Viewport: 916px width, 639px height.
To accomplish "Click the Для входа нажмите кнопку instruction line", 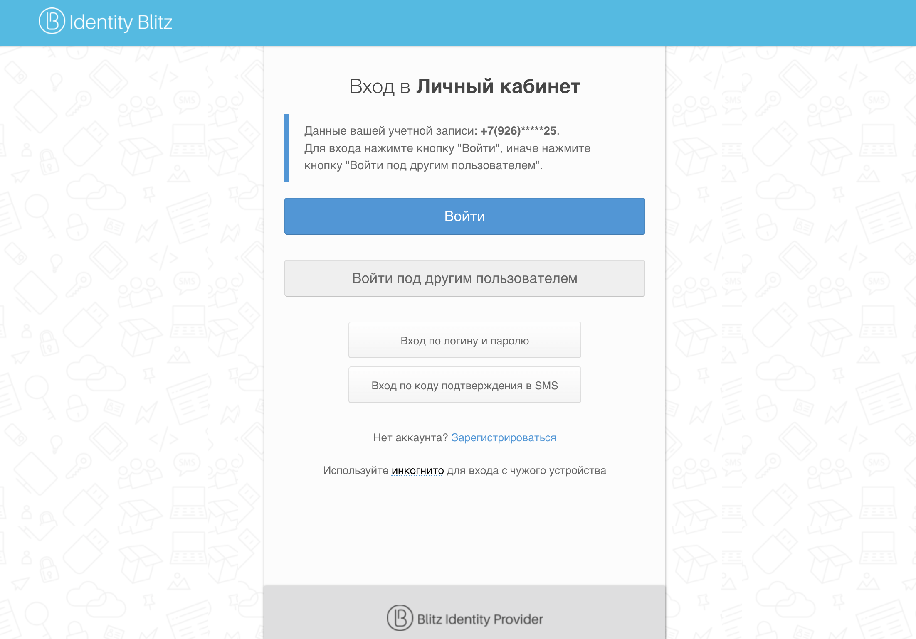I will point(447,148).
